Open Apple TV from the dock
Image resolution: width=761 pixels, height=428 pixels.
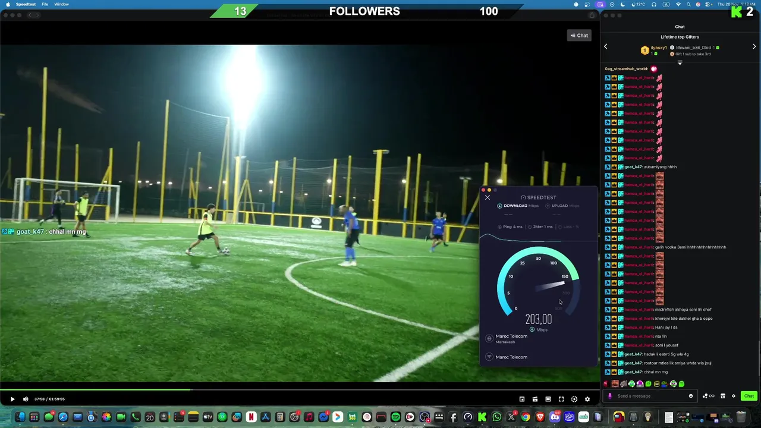208,417
